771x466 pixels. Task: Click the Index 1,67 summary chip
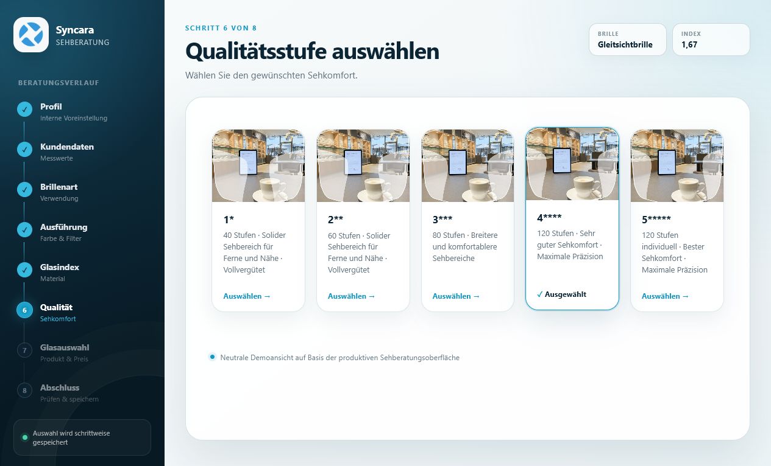(711, 40)
